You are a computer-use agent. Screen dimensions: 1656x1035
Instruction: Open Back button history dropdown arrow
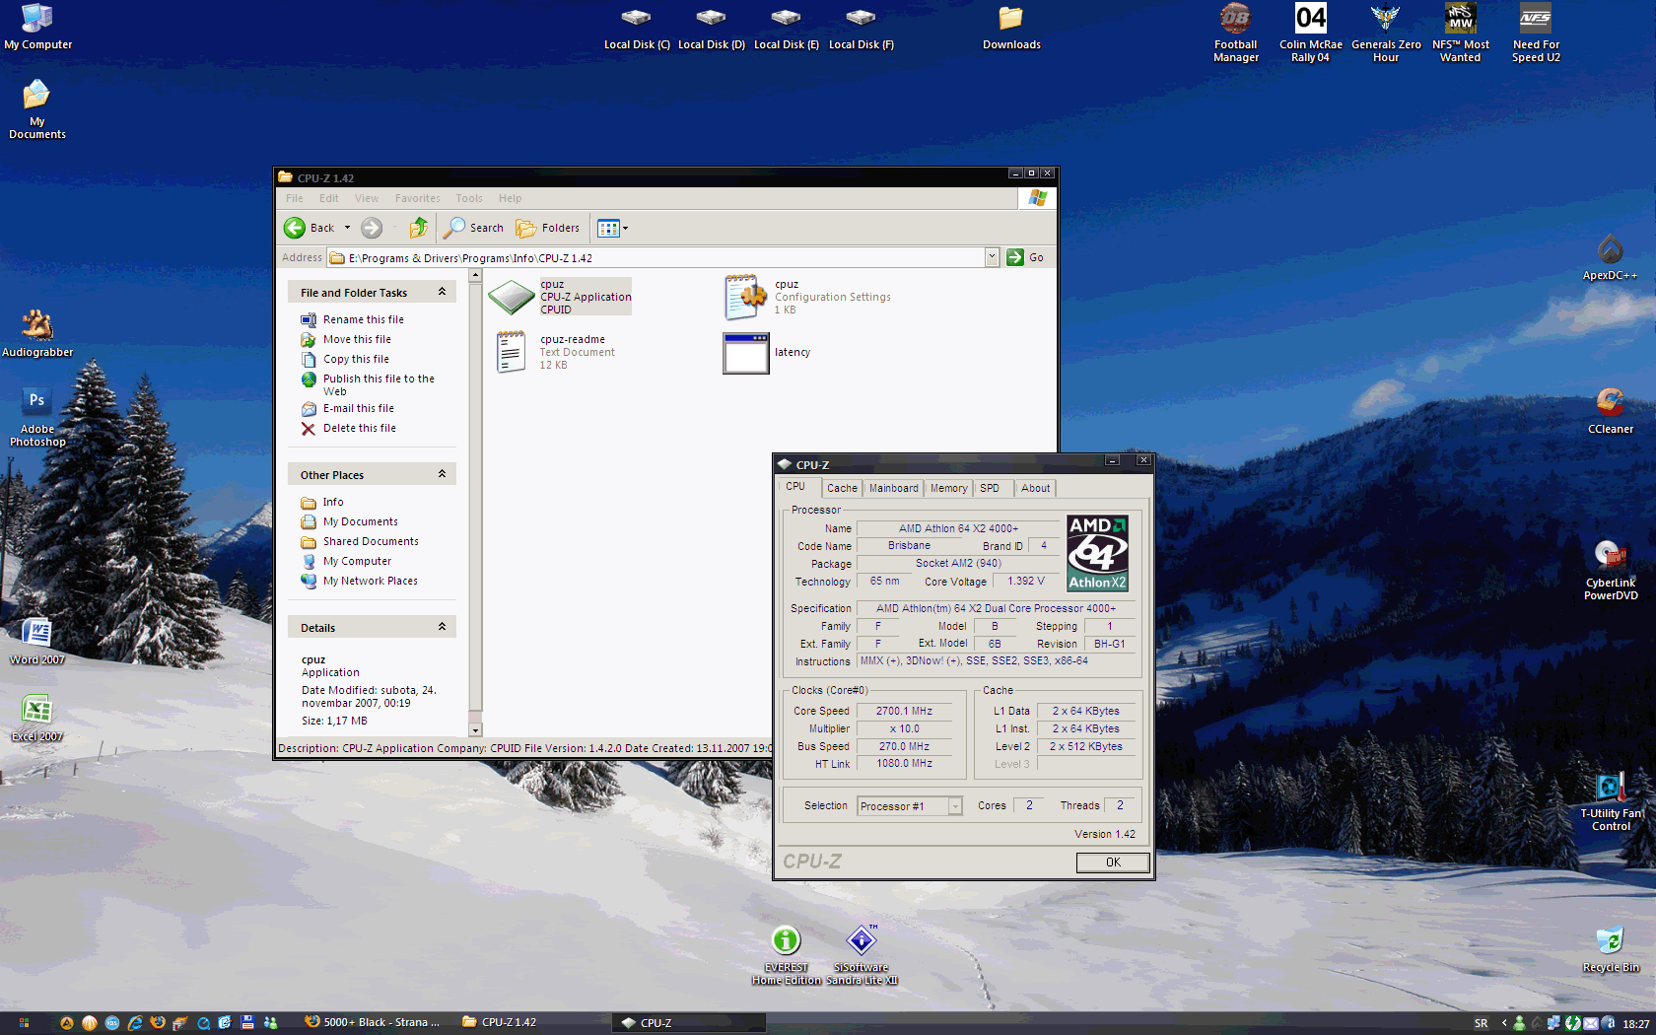(347, 228)
